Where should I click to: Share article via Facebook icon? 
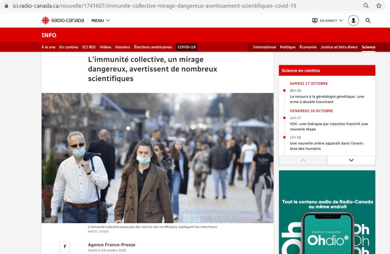65,246
